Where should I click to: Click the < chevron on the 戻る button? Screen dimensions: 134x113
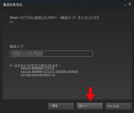(x=50, y=106)
